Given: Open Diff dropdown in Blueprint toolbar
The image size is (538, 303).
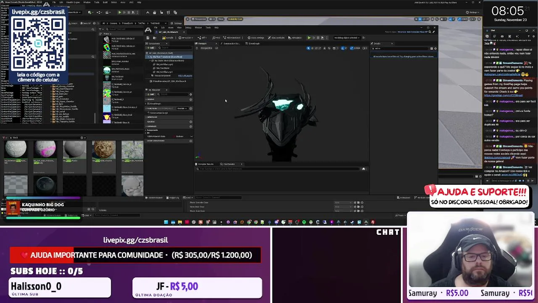Looking at the screenshot, I should (202, 37).
